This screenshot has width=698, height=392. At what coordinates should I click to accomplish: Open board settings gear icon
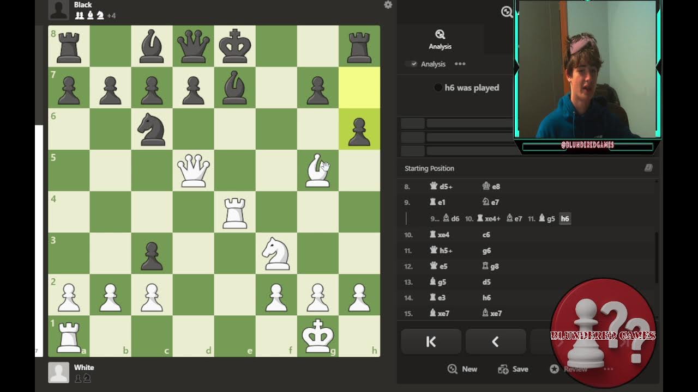click(388, 5)
